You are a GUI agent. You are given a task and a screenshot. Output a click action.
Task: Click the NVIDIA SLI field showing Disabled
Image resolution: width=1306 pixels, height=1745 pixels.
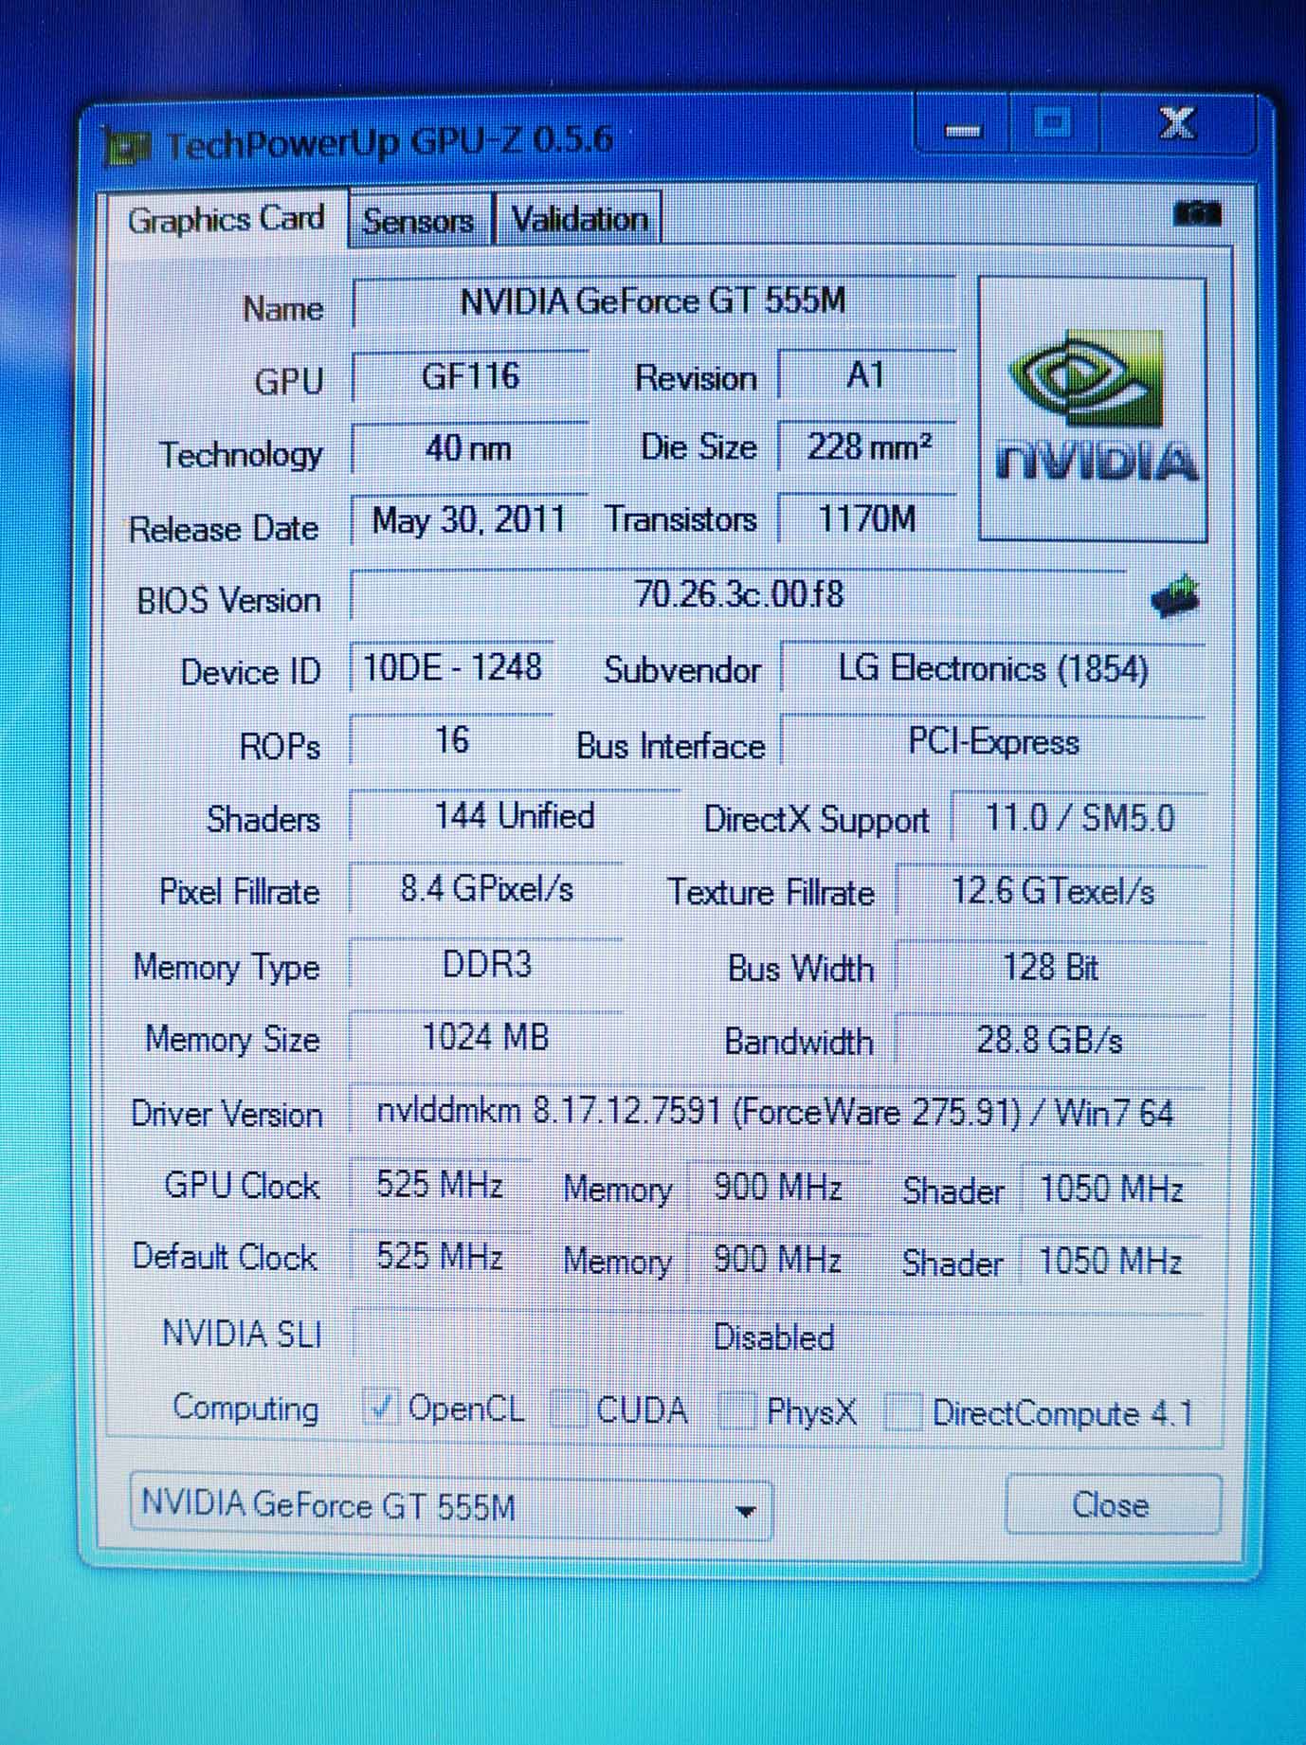pos(776,1337)
